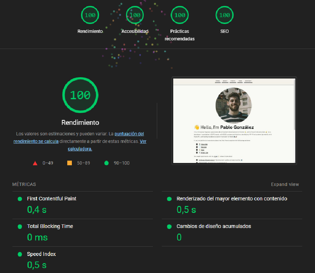Click the Rendimiento score gauge at the top
This screenshot has width=315, height=273.
tap(90, 15)
